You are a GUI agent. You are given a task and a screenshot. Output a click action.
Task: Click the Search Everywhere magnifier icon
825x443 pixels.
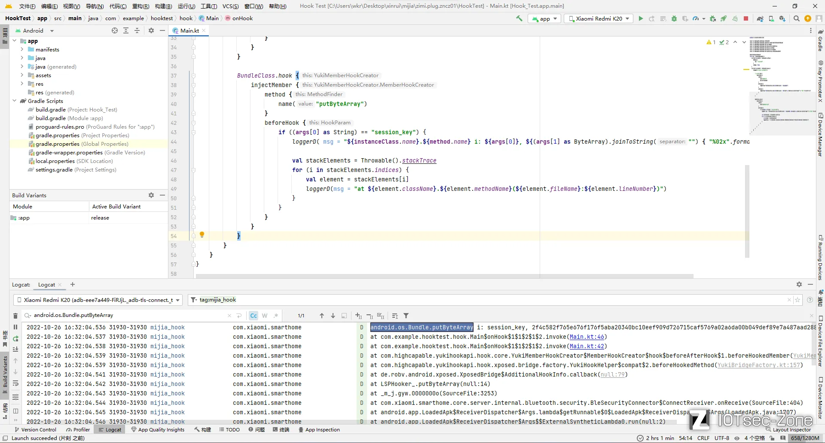(797, 18)
